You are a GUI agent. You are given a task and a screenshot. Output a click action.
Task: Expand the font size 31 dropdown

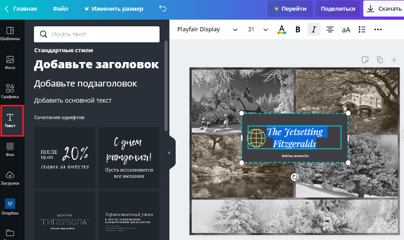pos(258,30)
